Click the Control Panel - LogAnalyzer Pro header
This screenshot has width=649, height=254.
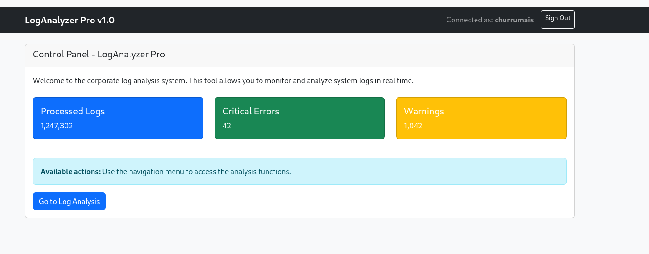[99, 55]
